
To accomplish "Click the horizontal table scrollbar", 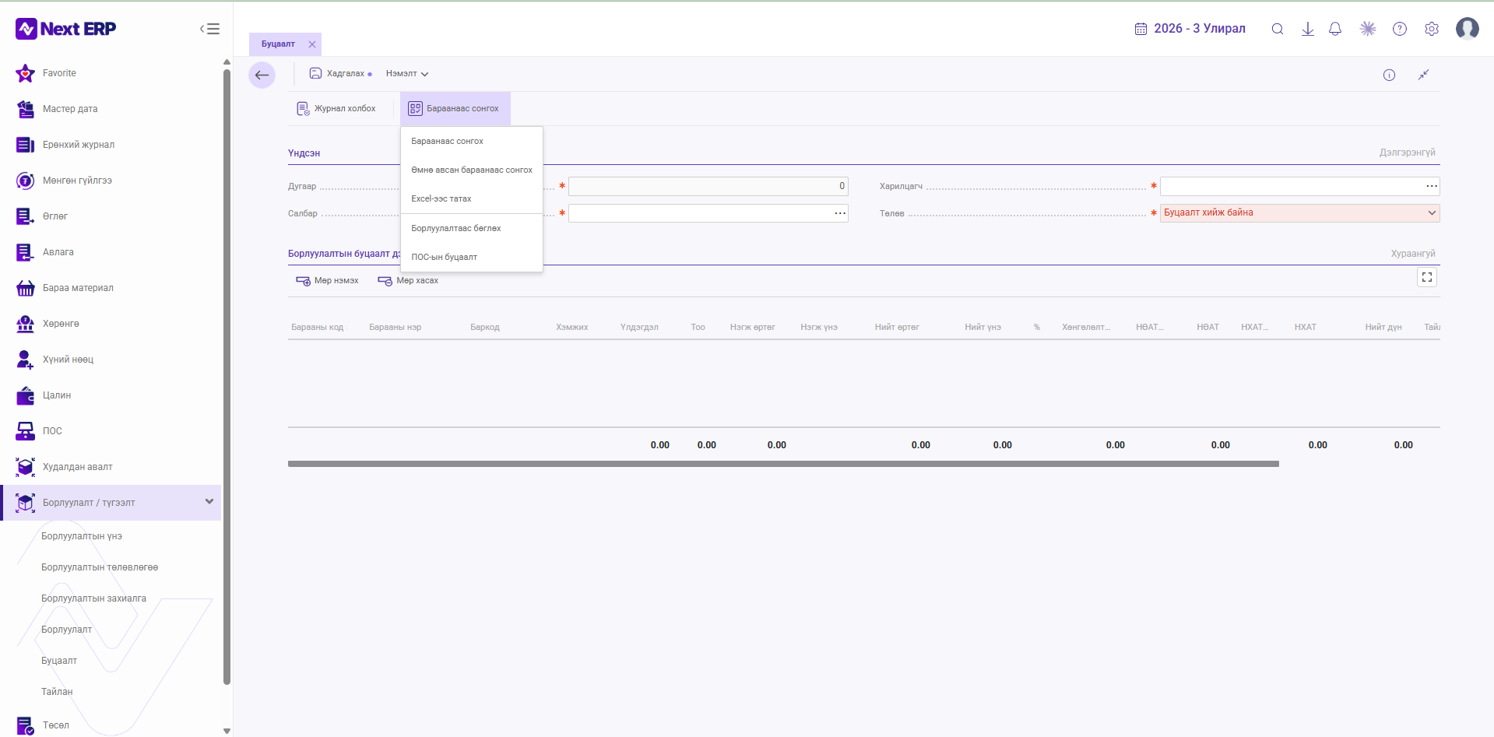I will click(783, 464).
